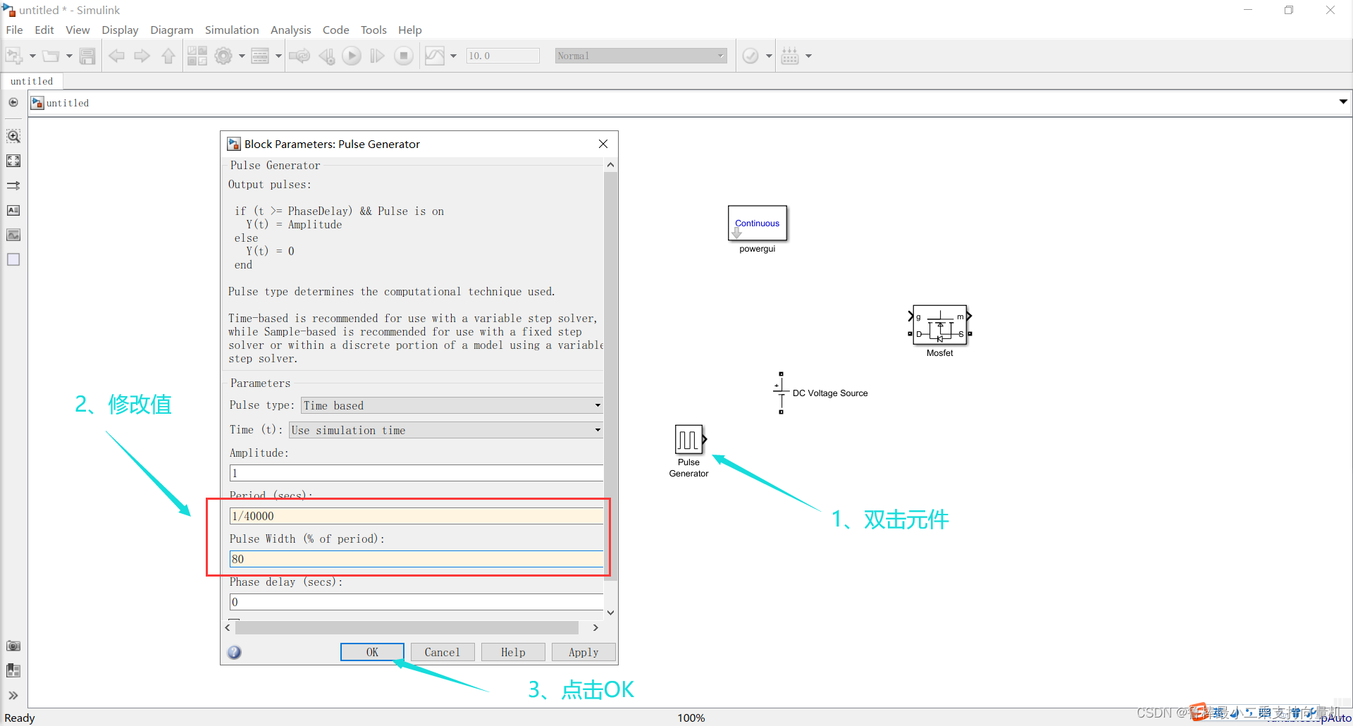Open the Simulation Data Inspector icon

(435, 56)
